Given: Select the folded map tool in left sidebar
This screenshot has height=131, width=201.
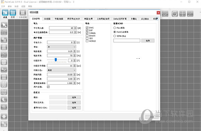Looking at the screenshot, I should 4,85.
